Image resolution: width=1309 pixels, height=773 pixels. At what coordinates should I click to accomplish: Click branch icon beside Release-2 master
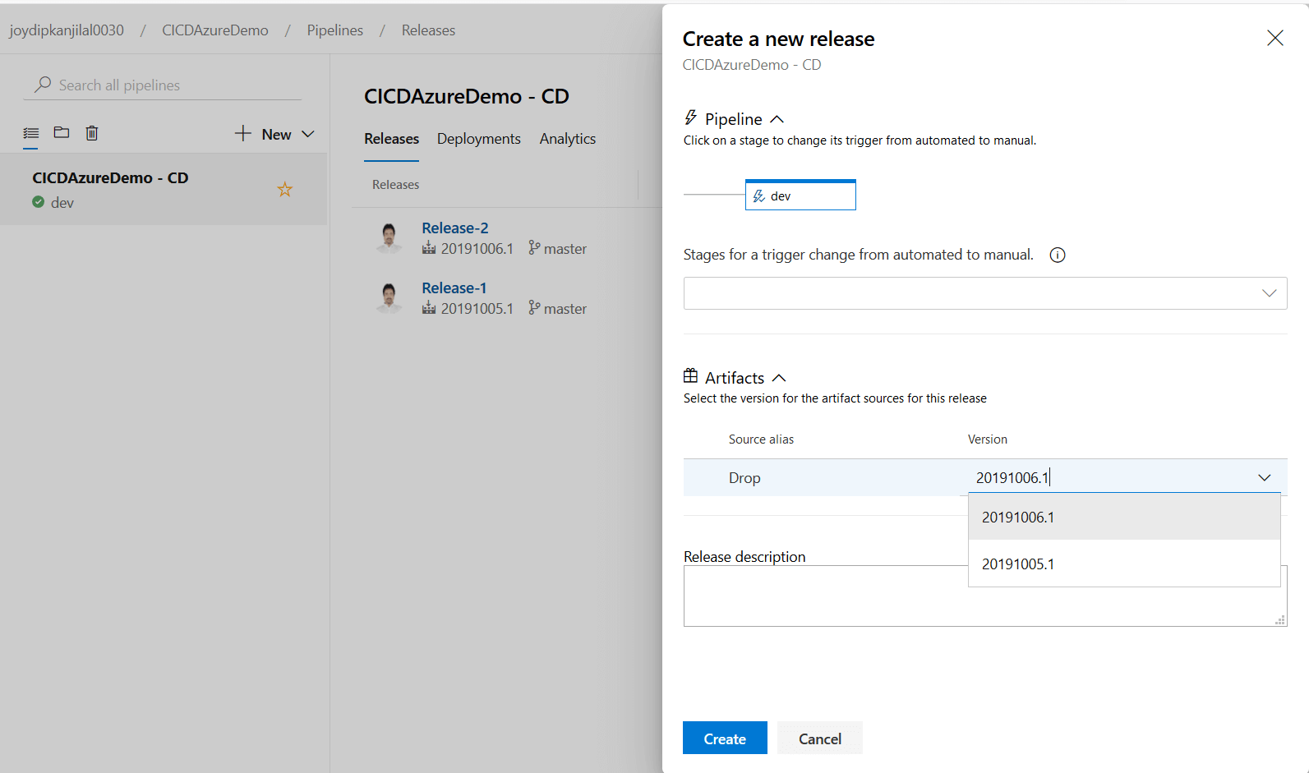[534, 247]
